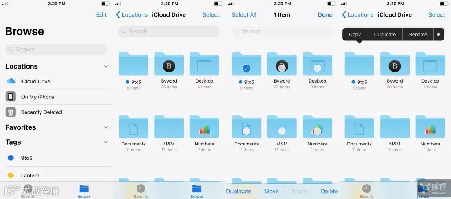The height and width of the screenshot is (199, 451).
Task: Open 9to5 folder in fourth screen
Action: tap(359, 64)
